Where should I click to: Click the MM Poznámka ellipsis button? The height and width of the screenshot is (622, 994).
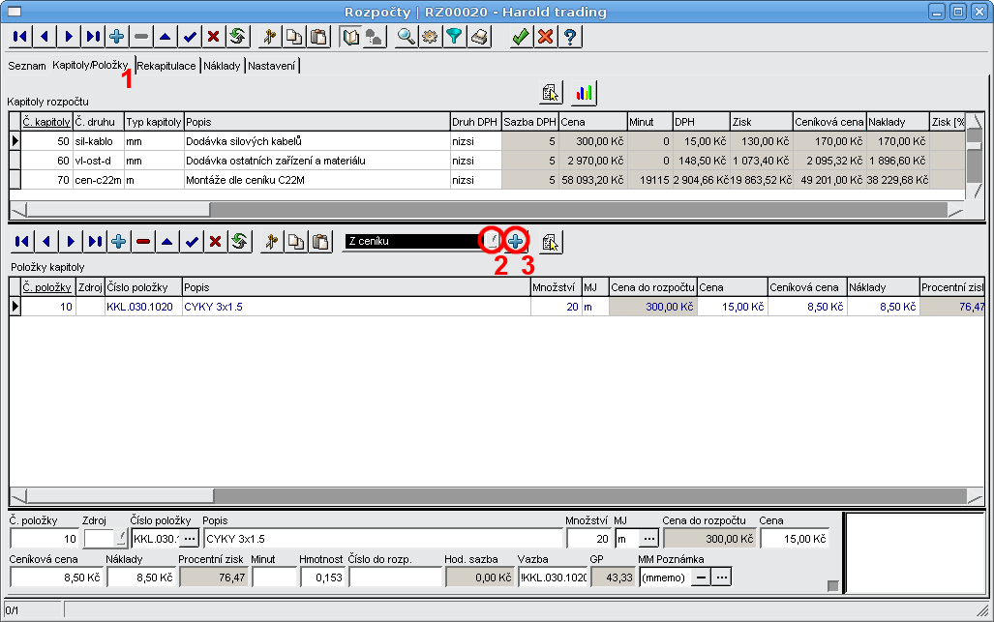click(x=721, y=578)
